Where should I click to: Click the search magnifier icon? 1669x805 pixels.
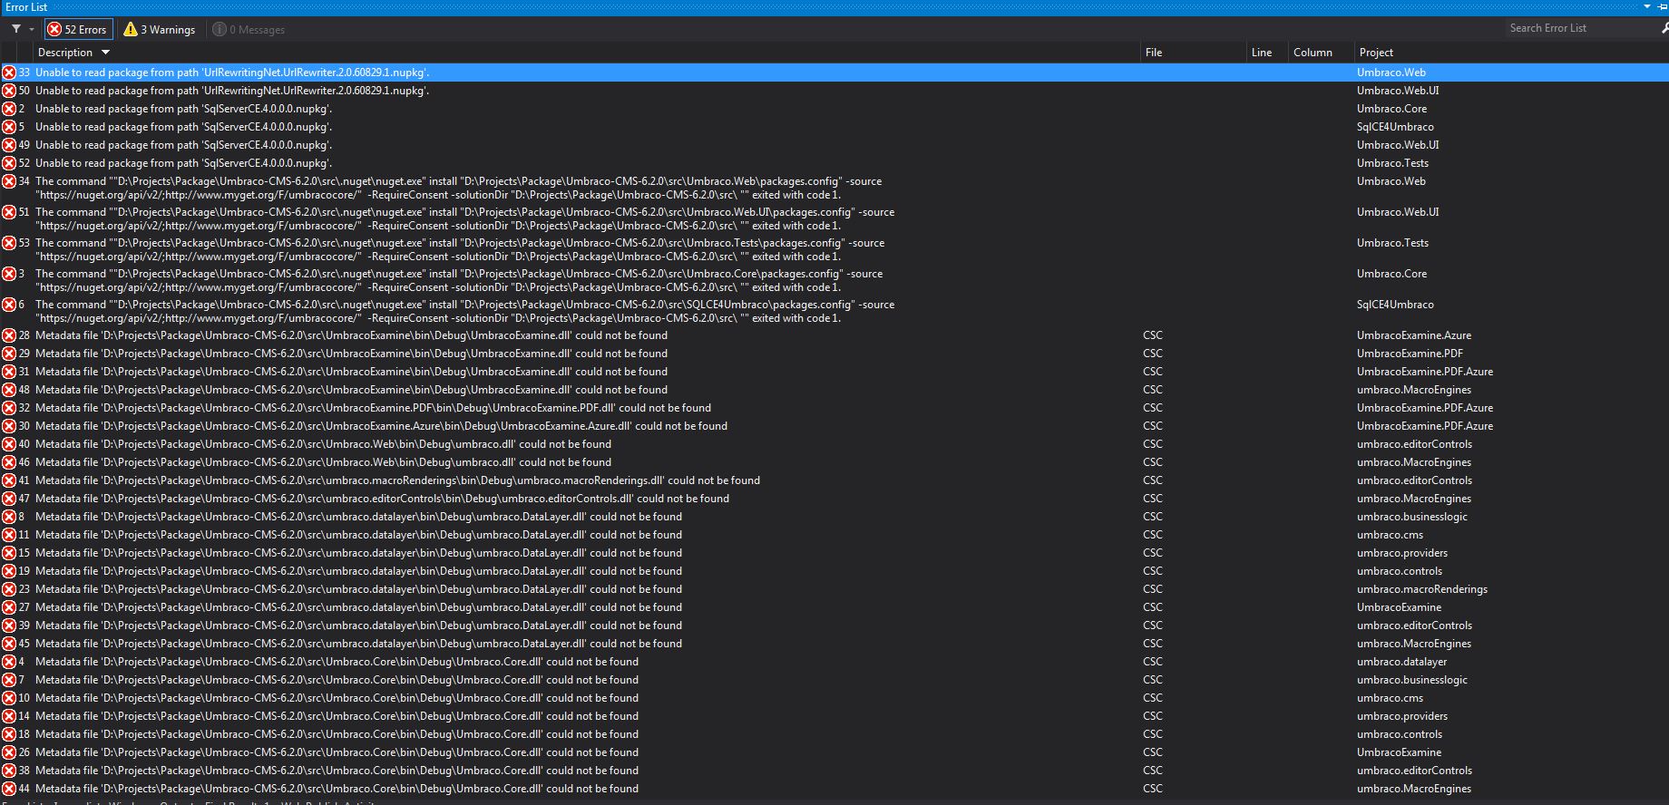[1664, 28]
